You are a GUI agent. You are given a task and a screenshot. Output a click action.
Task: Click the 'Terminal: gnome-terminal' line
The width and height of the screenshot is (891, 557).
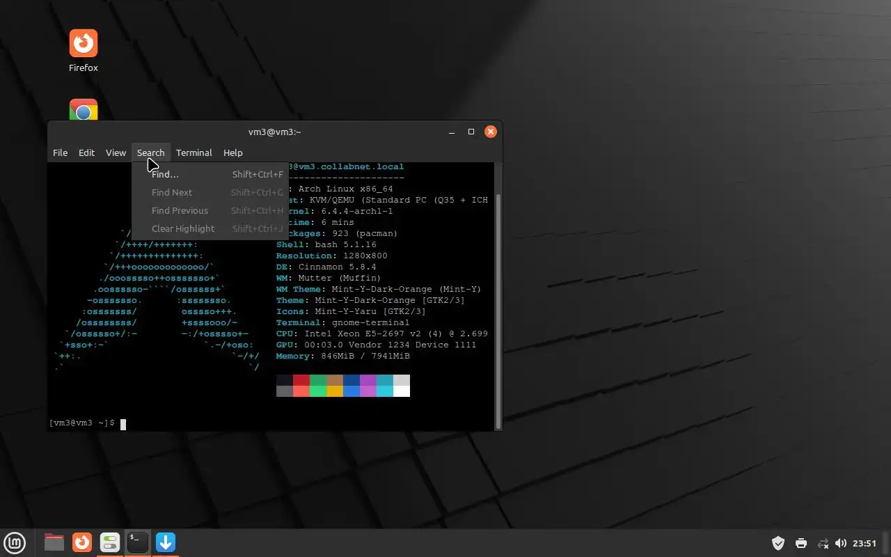click(343, 323)
